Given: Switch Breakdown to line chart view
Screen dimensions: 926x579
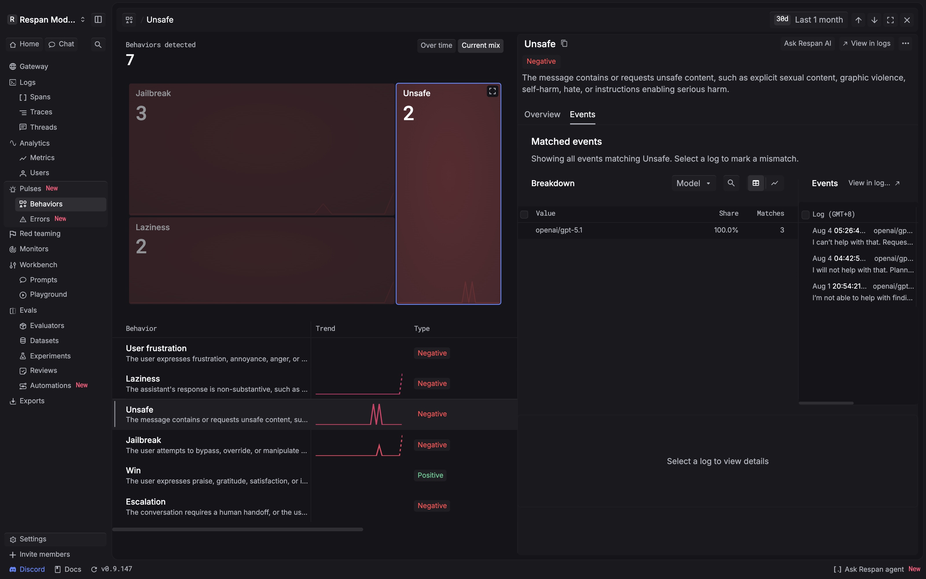Looking at the screenshot, I should point(774,183).
